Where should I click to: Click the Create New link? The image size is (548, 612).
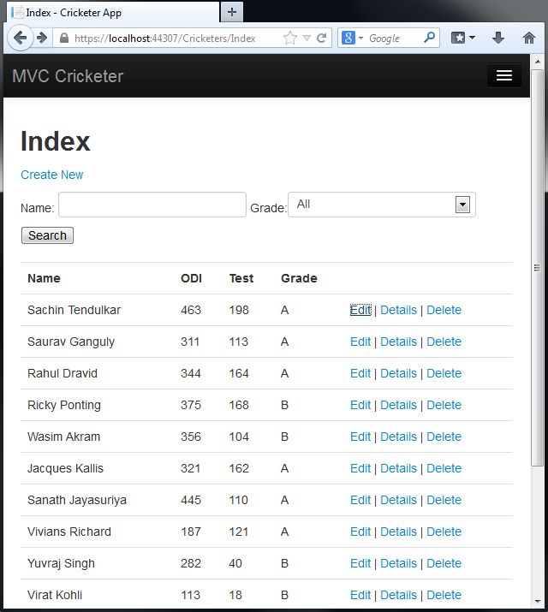[x=52, y=175]
